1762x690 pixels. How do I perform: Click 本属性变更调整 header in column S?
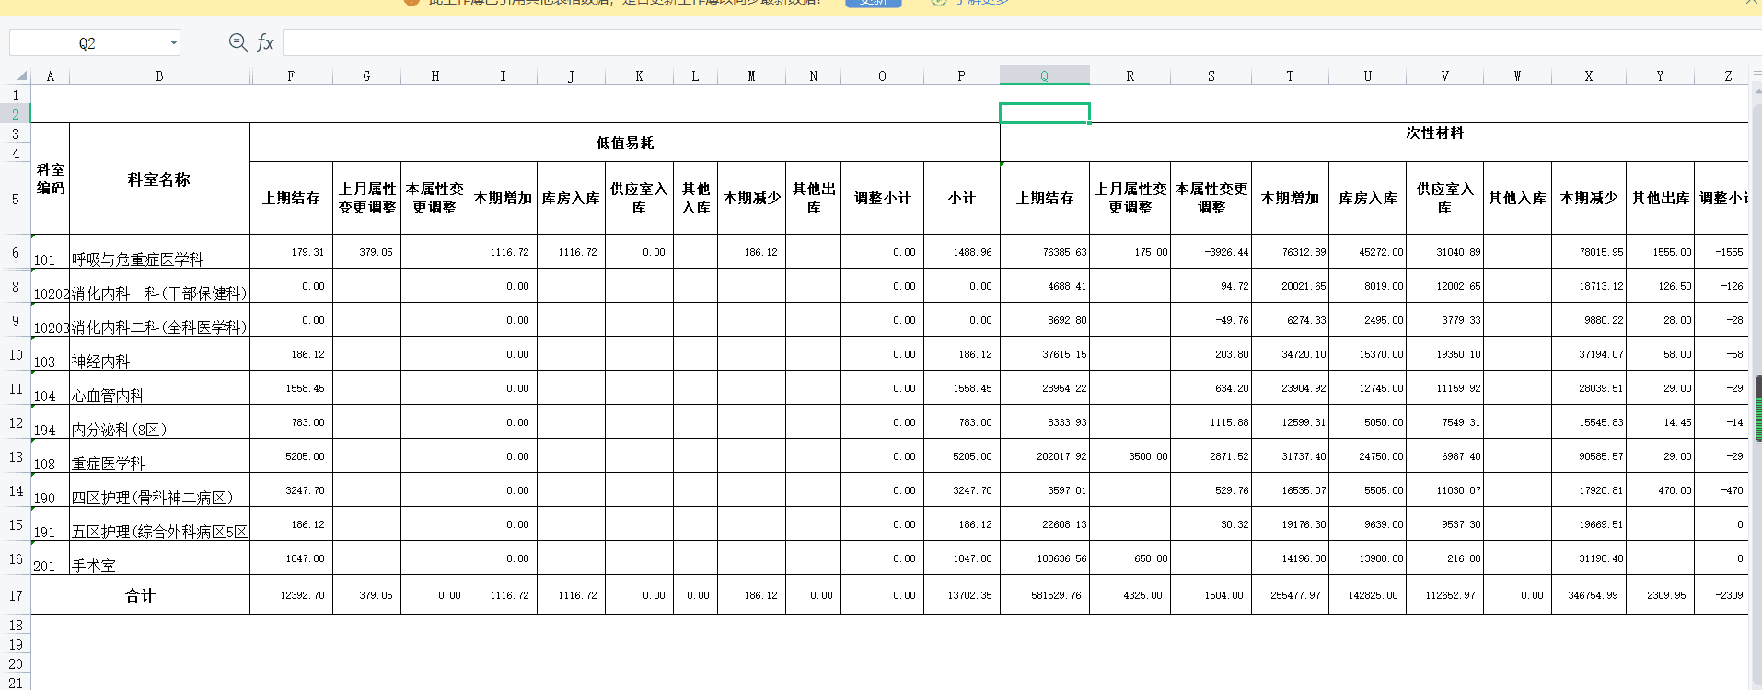(x=1211, y=198)
